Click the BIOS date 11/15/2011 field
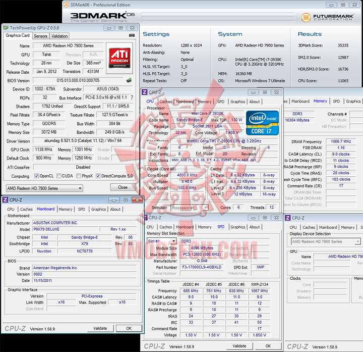This screenshot has height=352, width=363. 84,281
